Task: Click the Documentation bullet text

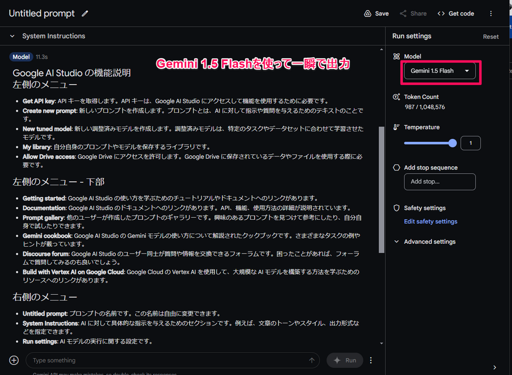Action: tap(187, 208)
